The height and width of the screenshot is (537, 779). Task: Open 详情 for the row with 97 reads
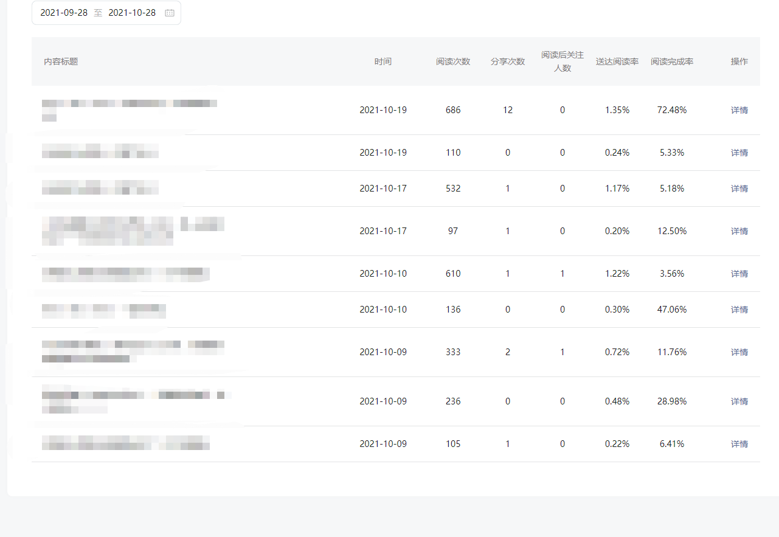(x=739, y=231)
